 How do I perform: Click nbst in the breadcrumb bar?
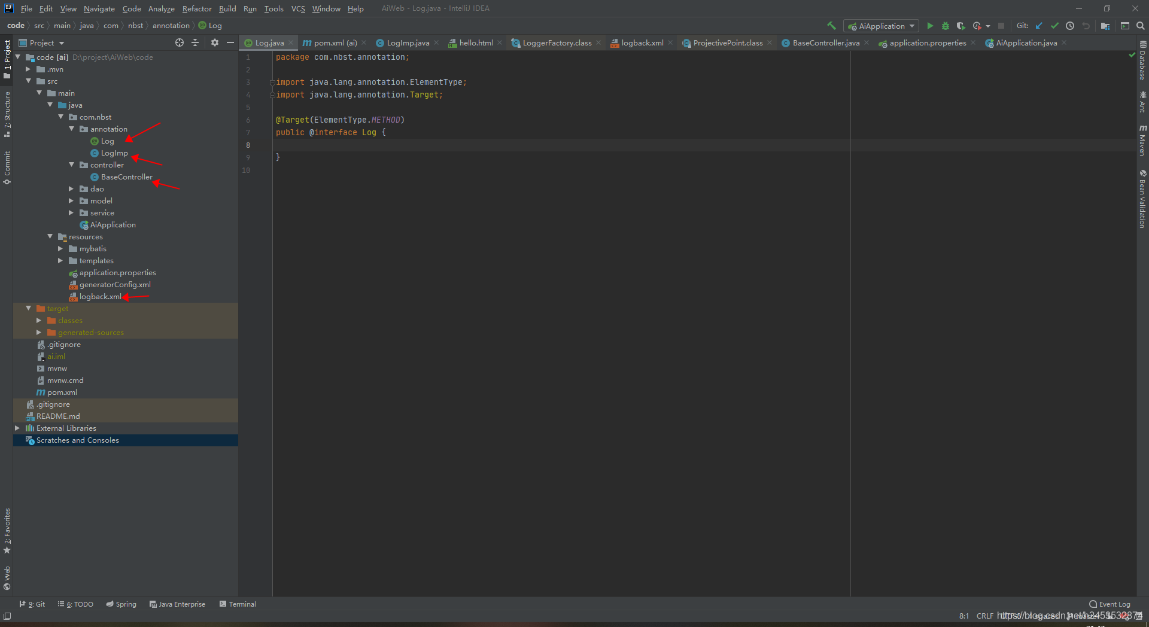pos(136,26)
